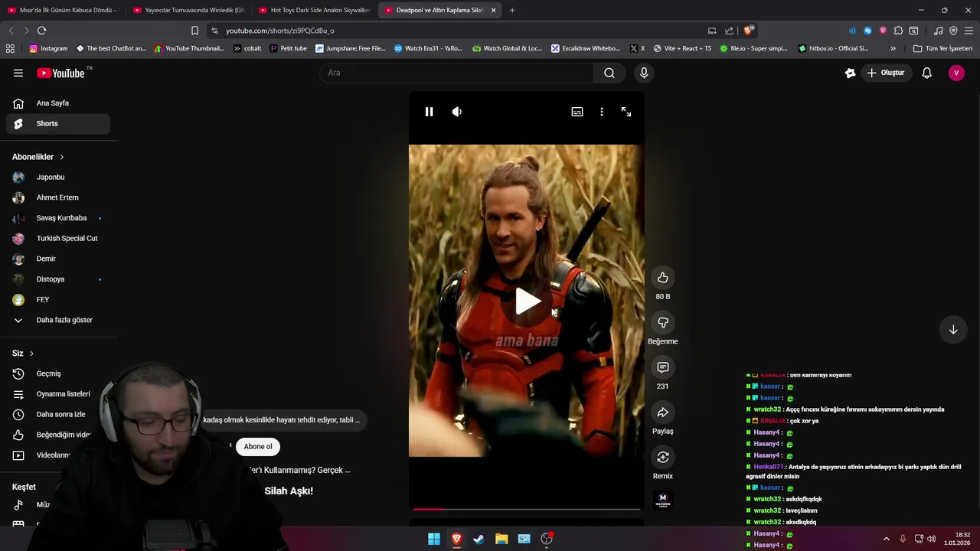Open Excalidraw Whiteboard bookmark
The height and width of the screenshot is (551, 980).
point(585,48)
